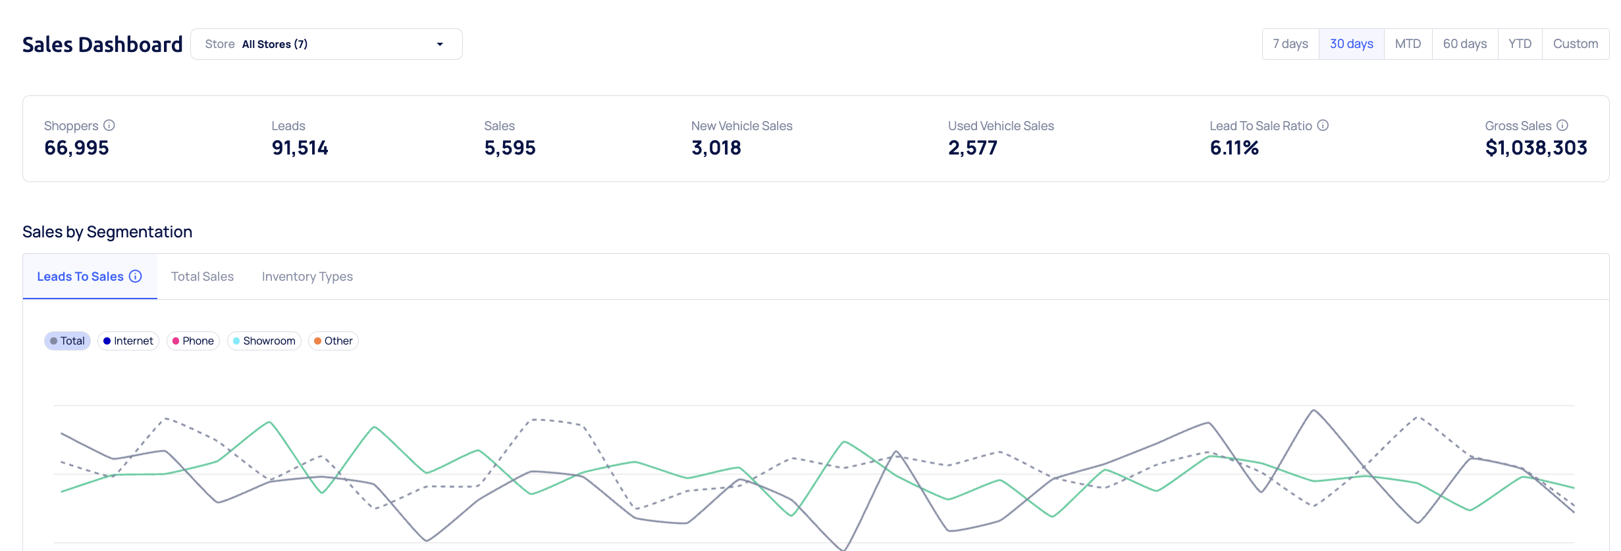Click the Gross Sales info icon
Screen dimensions: 1621x551
pyautogui.click(x=1562, y=125)
